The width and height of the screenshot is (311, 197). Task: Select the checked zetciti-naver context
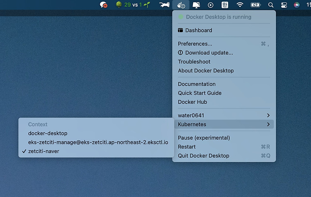96,151
